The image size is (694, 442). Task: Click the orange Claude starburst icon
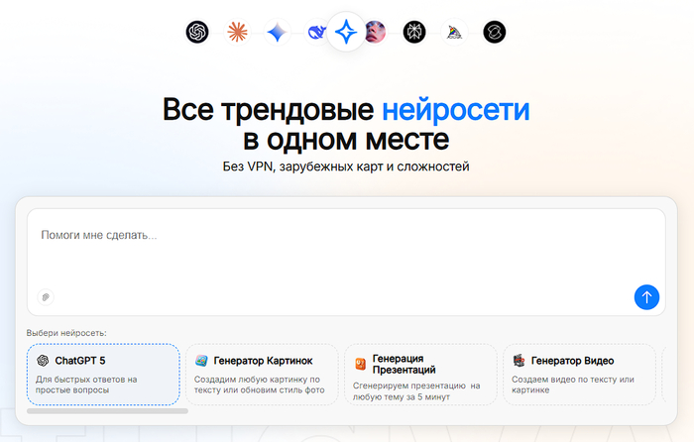tap(237, 33)
